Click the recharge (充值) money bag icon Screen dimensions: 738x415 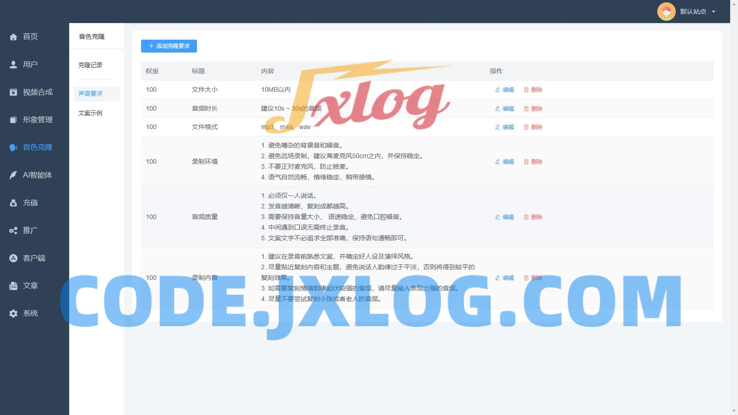pos(13,203)
